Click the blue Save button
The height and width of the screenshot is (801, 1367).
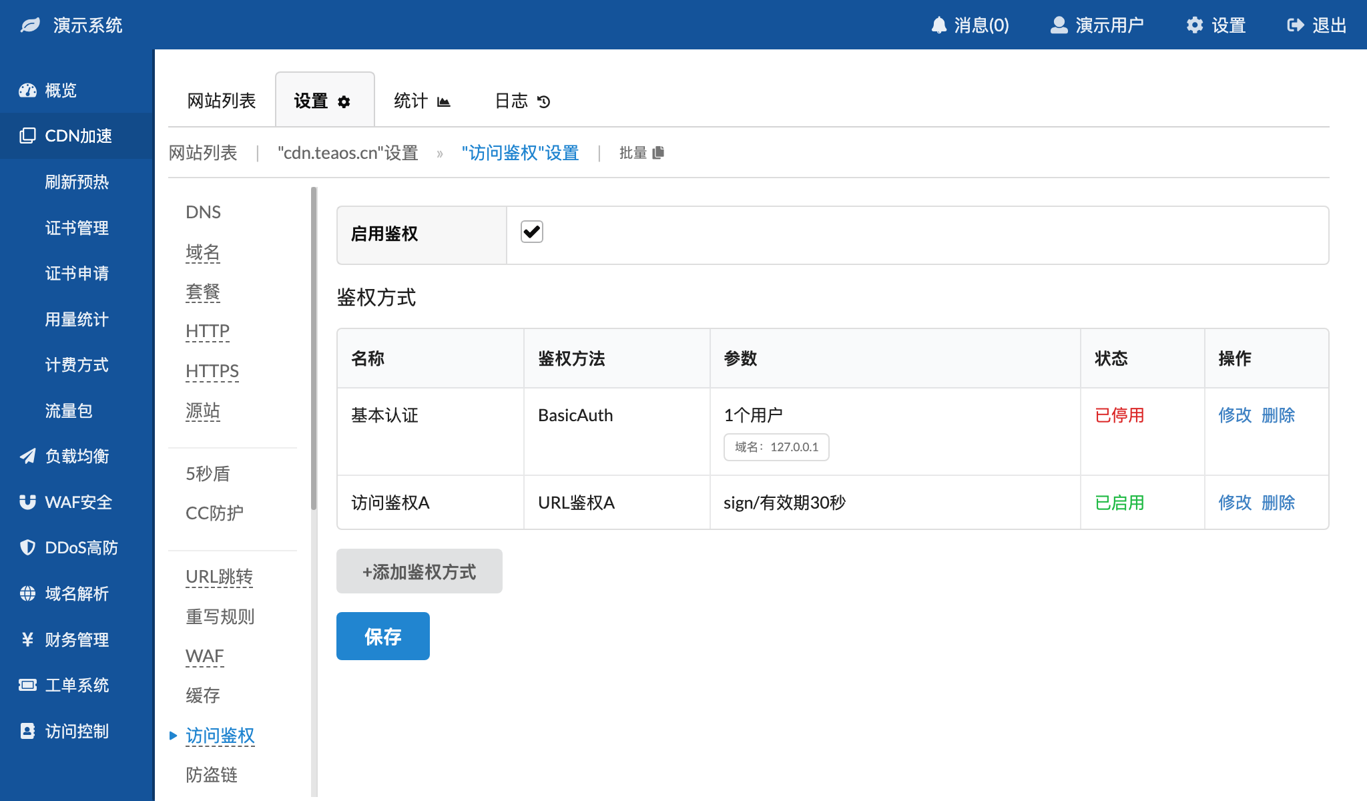(382, 636)
